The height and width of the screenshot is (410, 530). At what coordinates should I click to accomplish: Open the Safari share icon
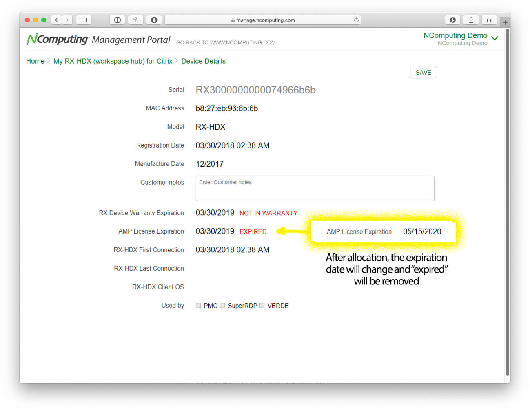pyautogui.click(x=471, y=20)
